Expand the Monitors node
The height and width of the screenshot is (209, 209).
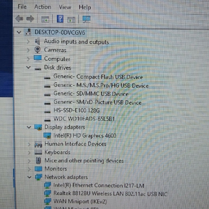(x=29, y=169)
